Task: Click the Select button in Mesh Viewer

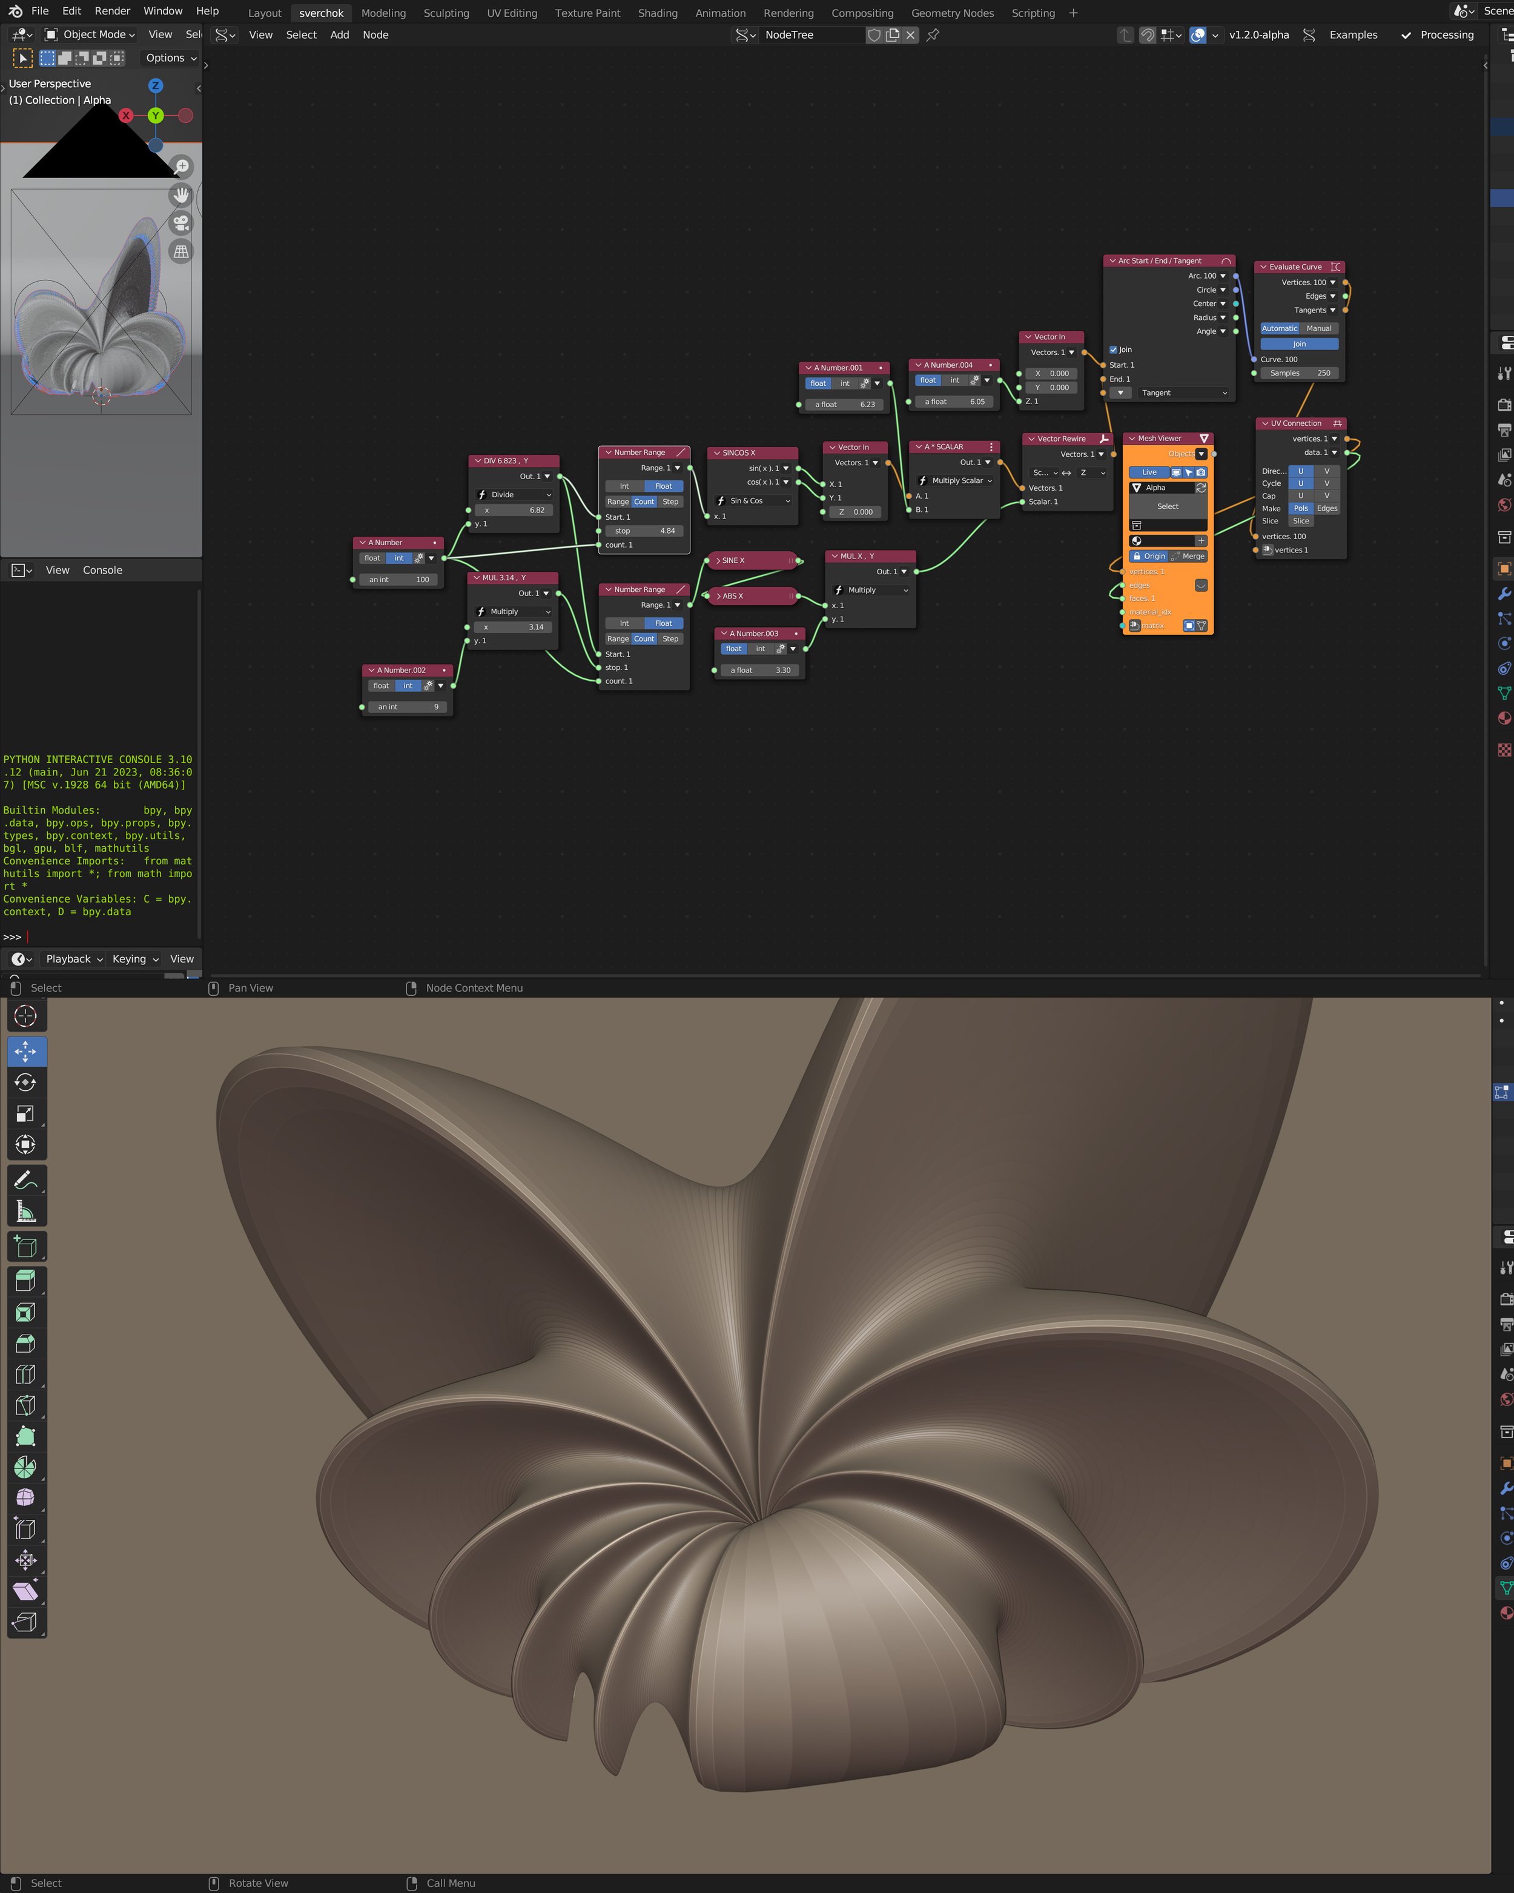Action: pyautogui.click(x=1168, y=506)
